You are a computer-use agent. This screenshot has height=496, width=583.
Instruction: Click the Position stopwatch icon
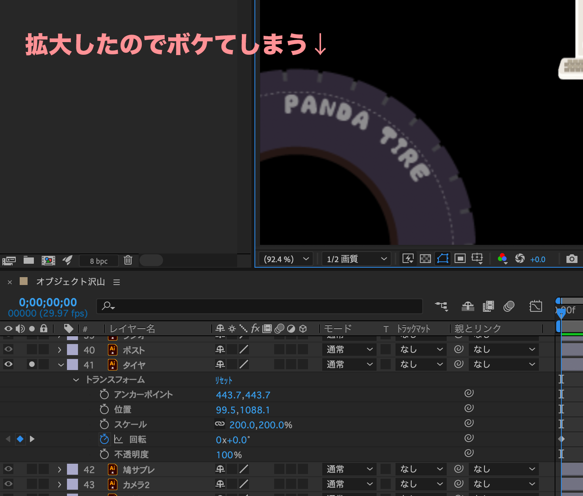click(104, 409)
